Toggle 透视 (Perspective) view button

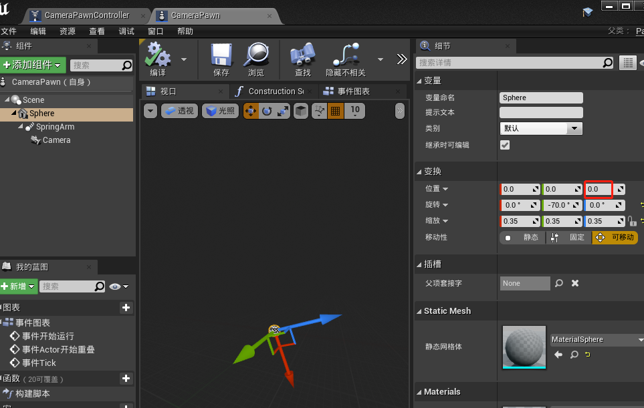point(179,111)
